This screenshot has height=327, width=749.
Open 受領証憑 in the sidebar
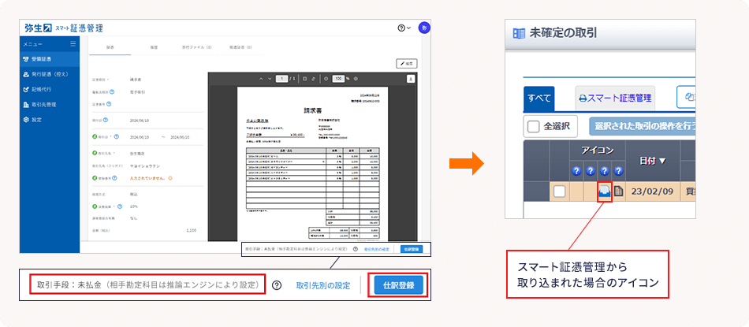pyautogui.click(x=49, y=59)
